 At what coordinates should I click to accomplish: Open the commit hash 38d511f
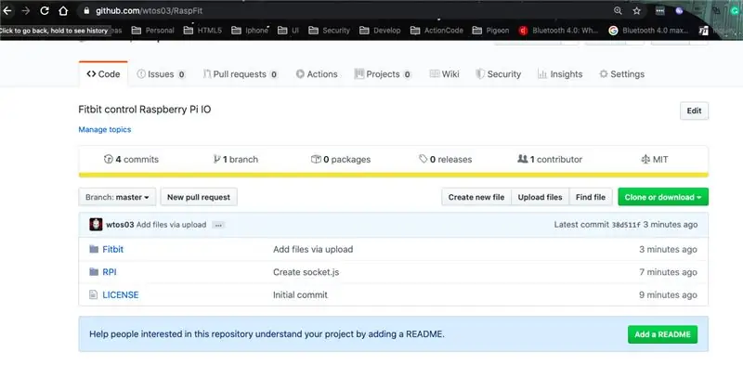coord(625,225)
